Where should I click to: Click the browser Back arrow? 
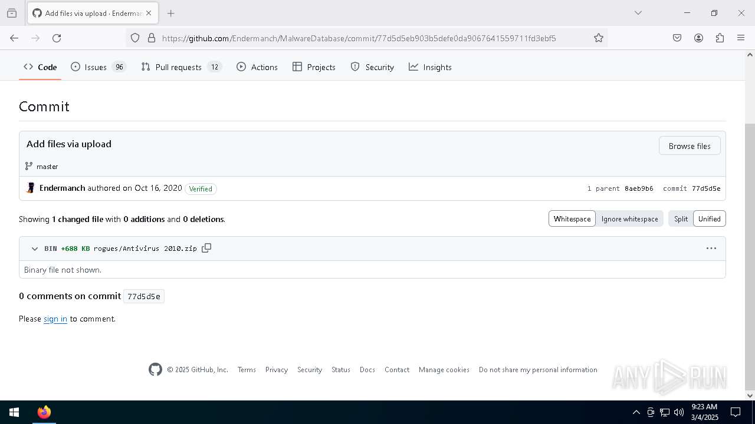pyautogui.click(x=14, y=38)
